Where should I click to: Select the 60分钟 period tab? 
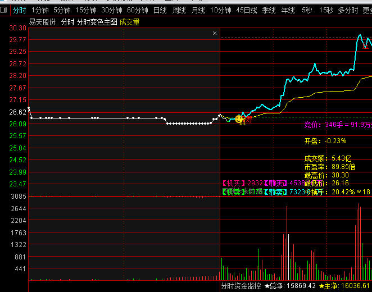point(138,10)
